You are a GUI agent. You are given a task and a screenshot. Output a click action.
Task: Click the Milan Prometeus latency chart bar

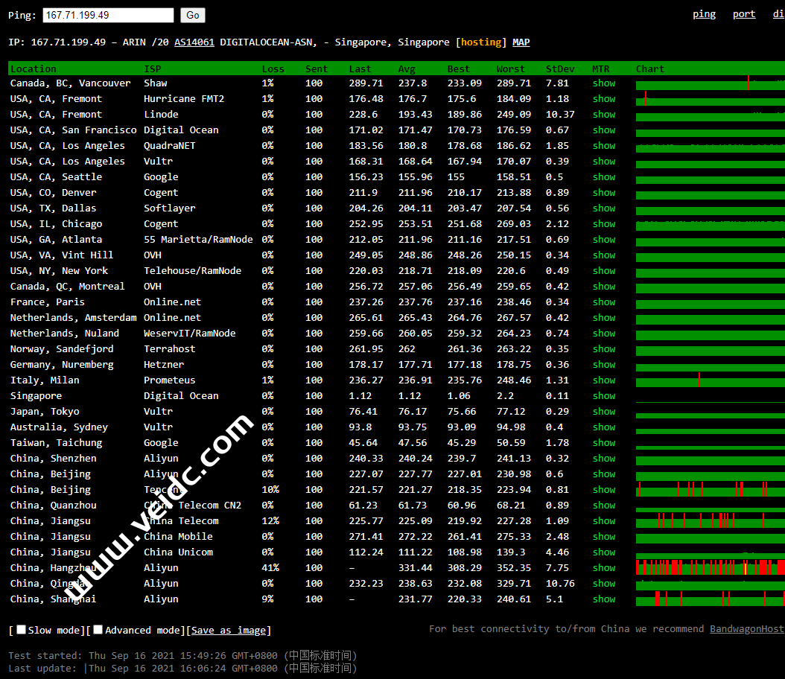coord(710,380)
